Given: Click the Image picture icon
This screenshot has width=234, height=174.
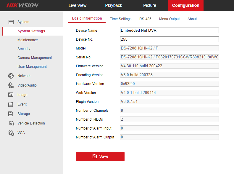Looking at the screenshot, I should point(11,95).
